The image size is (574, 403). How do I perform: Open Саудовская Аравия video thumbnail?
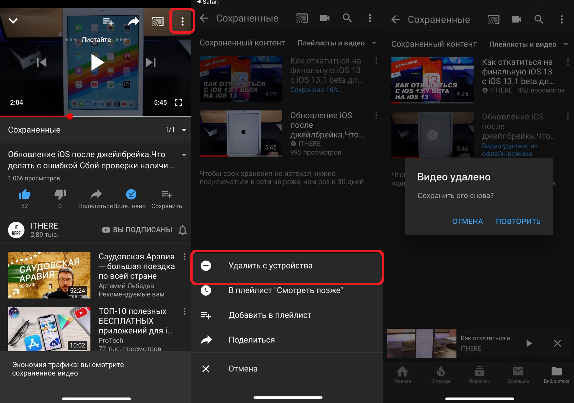(49, 275)
